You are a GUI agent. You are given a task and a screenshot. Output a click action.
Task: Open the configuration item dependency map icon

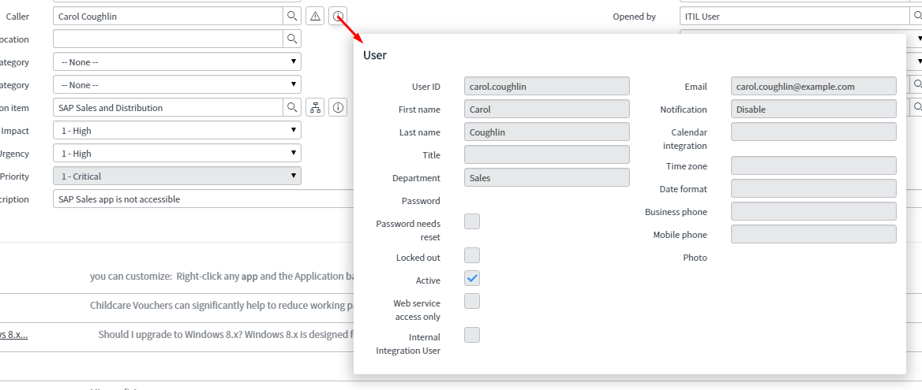(x=315, y=107)
